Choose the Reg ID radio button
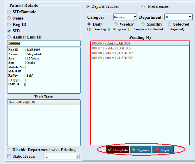The image size is (195, 164). click(9, 24)
